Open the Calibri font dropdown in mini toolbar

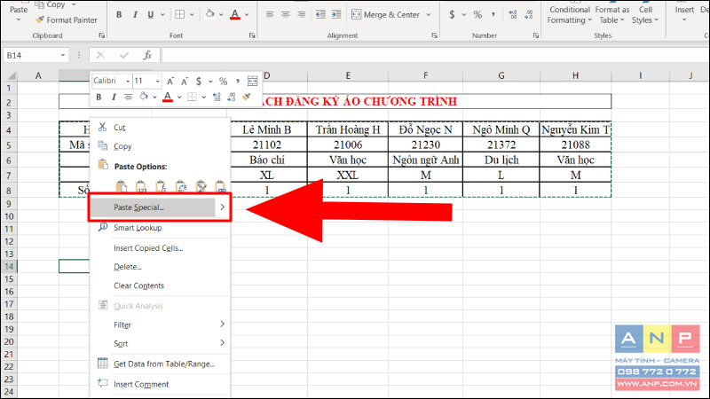(x=128, y=81)
